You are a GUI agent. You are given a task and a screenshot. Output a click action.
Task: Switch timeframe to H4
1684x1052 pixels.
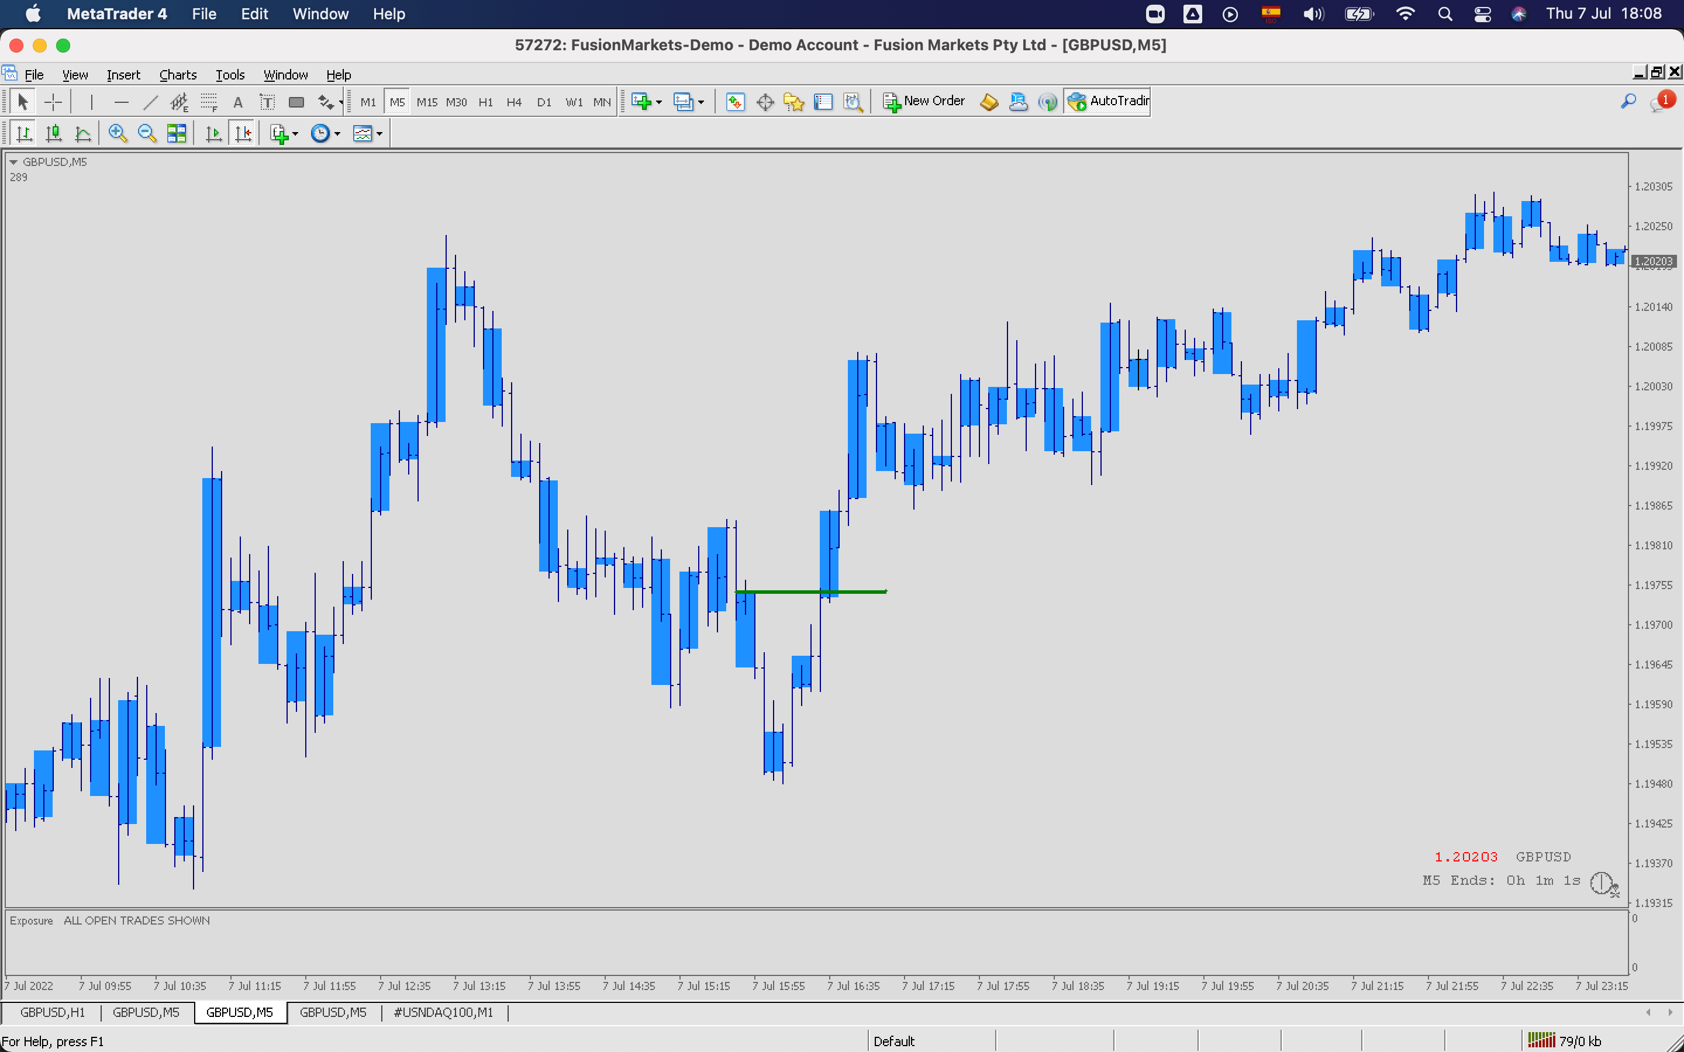coord(513,102)
